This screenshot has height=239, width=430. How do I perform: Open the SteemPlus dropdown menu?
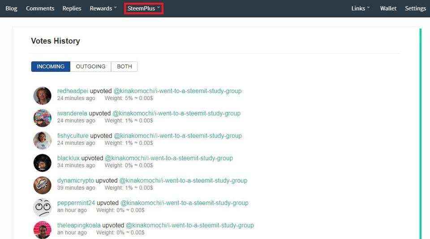click(x=144, y=9)
